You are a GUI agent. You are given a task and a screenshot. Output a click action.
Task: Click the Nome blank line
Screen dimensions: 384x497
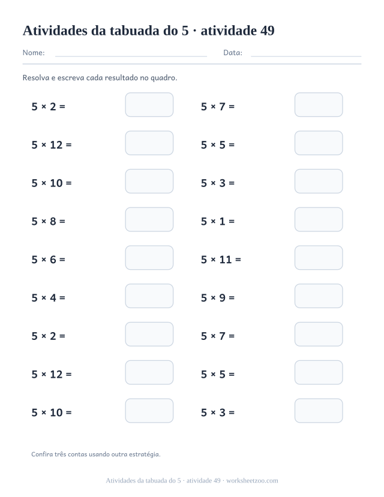click(x=131, y=56)
